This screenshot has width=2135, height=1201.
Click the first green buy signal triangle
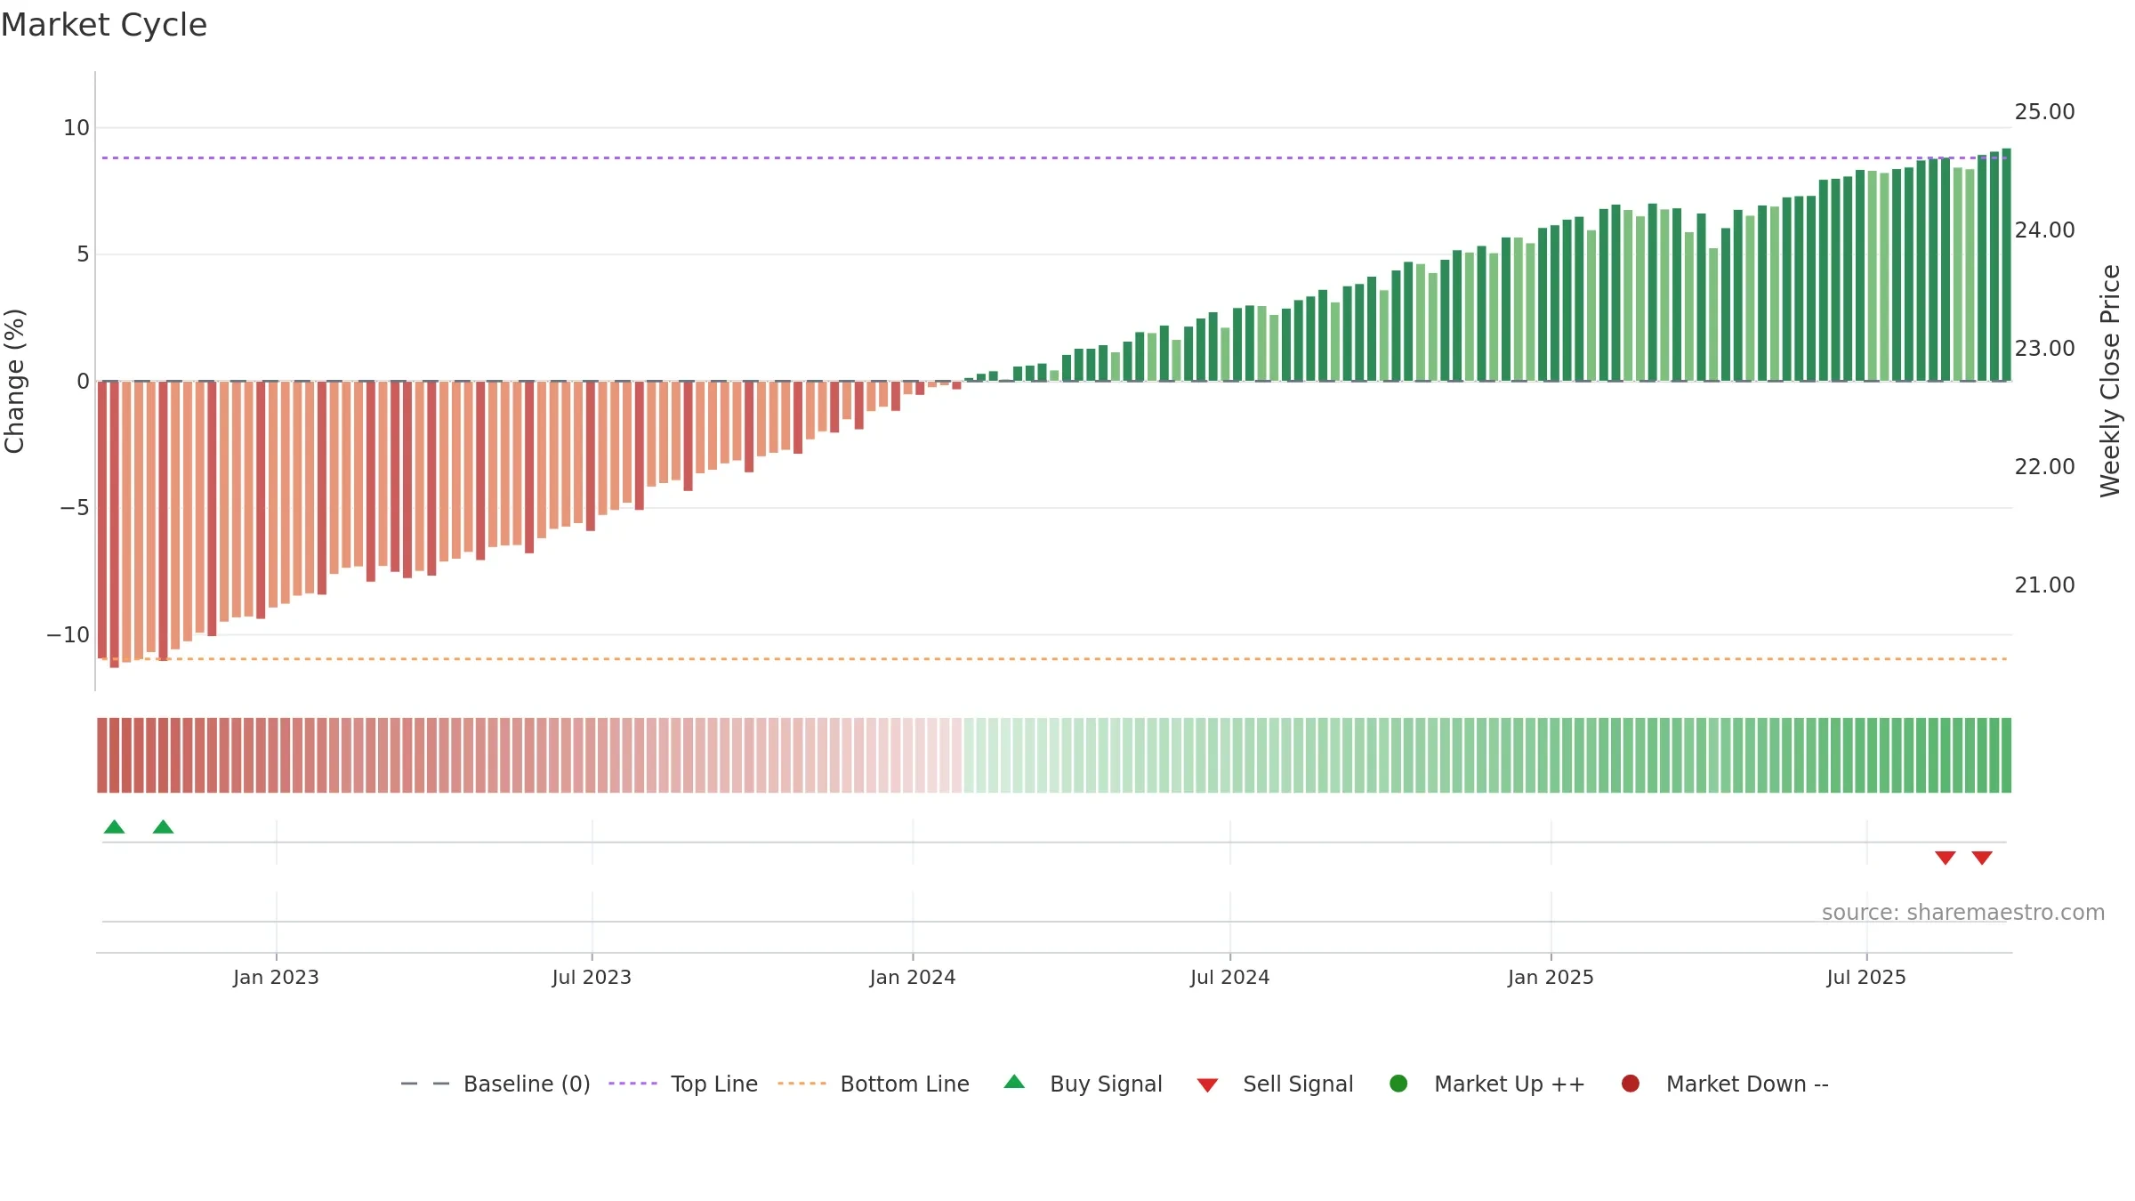[114, 827]
